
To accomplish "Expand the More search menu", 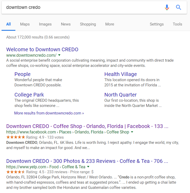I will pos(110,24).
